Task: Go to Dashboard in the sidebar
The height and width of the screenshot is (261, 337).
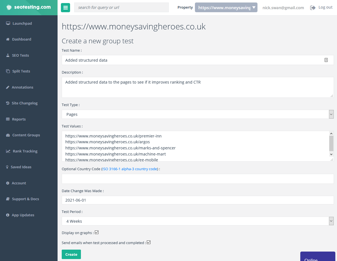Action: click(x=22, y=39)
